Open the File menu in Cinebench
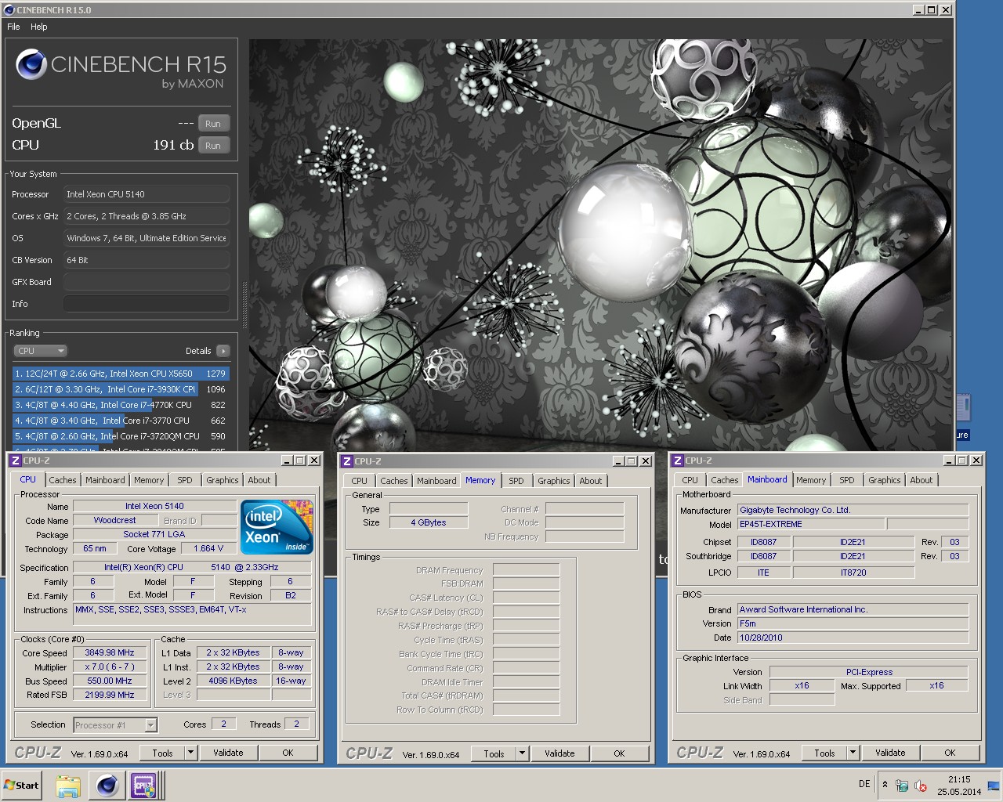The width and height of the screenshot is (1003, 802). 13,27
